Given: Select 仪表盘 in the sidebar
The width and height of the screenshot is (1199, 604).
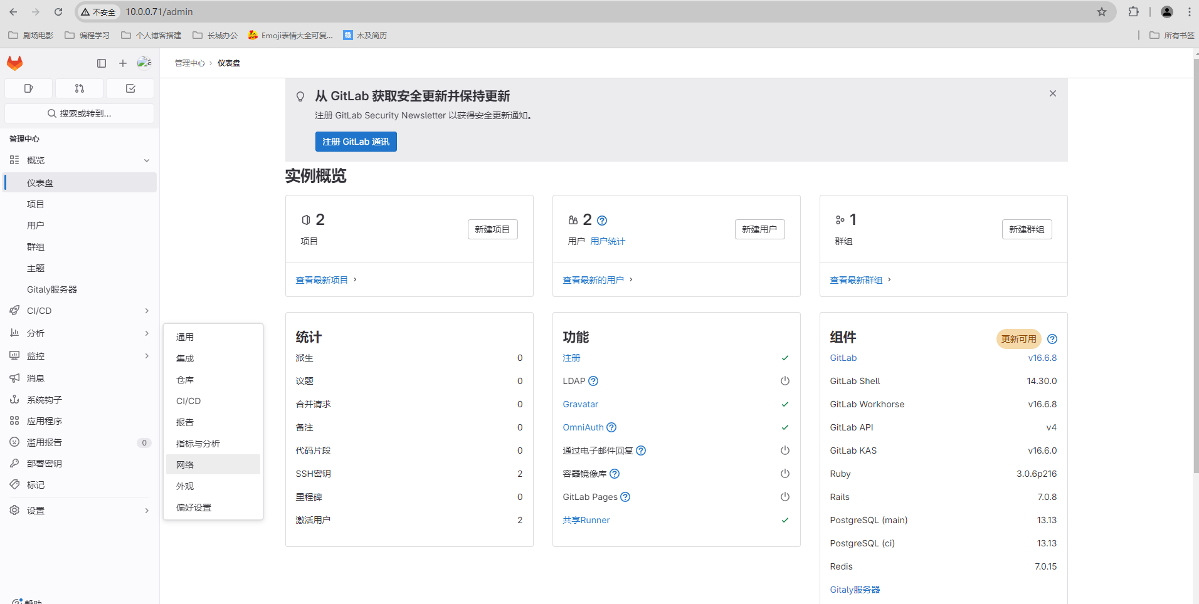Looking at the screenshot, I should click(x=80, y=183).
